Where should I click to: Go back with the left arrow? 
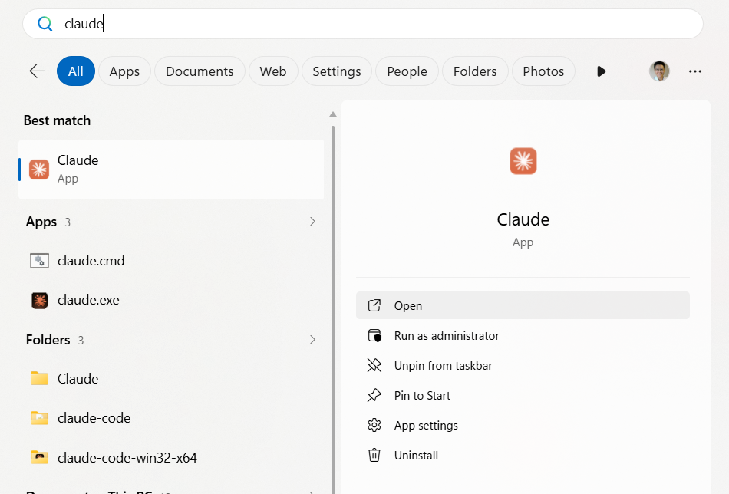point(37,71)
